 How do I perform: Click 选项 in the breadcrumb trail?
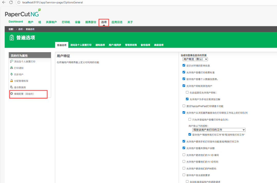tap(21, 29)
